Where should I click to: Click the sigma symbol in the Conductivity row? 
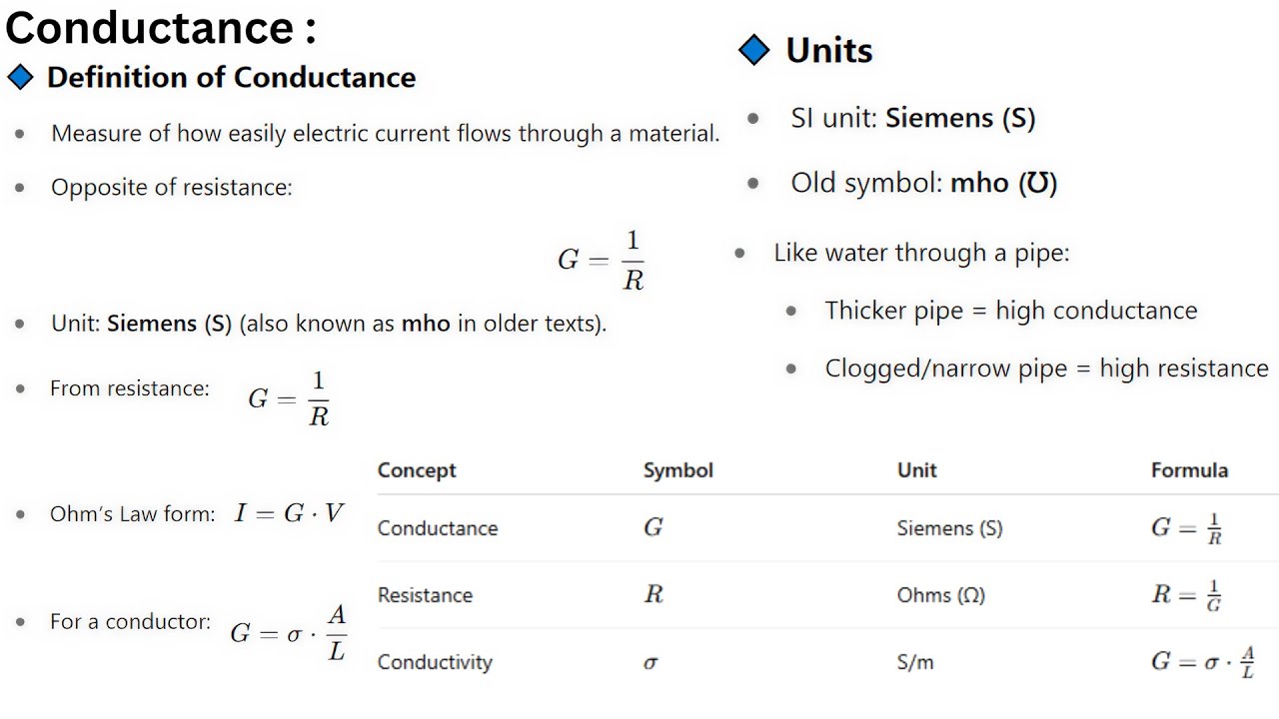point(650,662)
